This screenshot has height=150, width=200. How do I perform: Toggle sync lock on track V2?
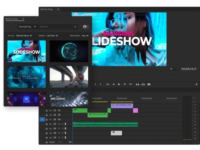[55, 115]
